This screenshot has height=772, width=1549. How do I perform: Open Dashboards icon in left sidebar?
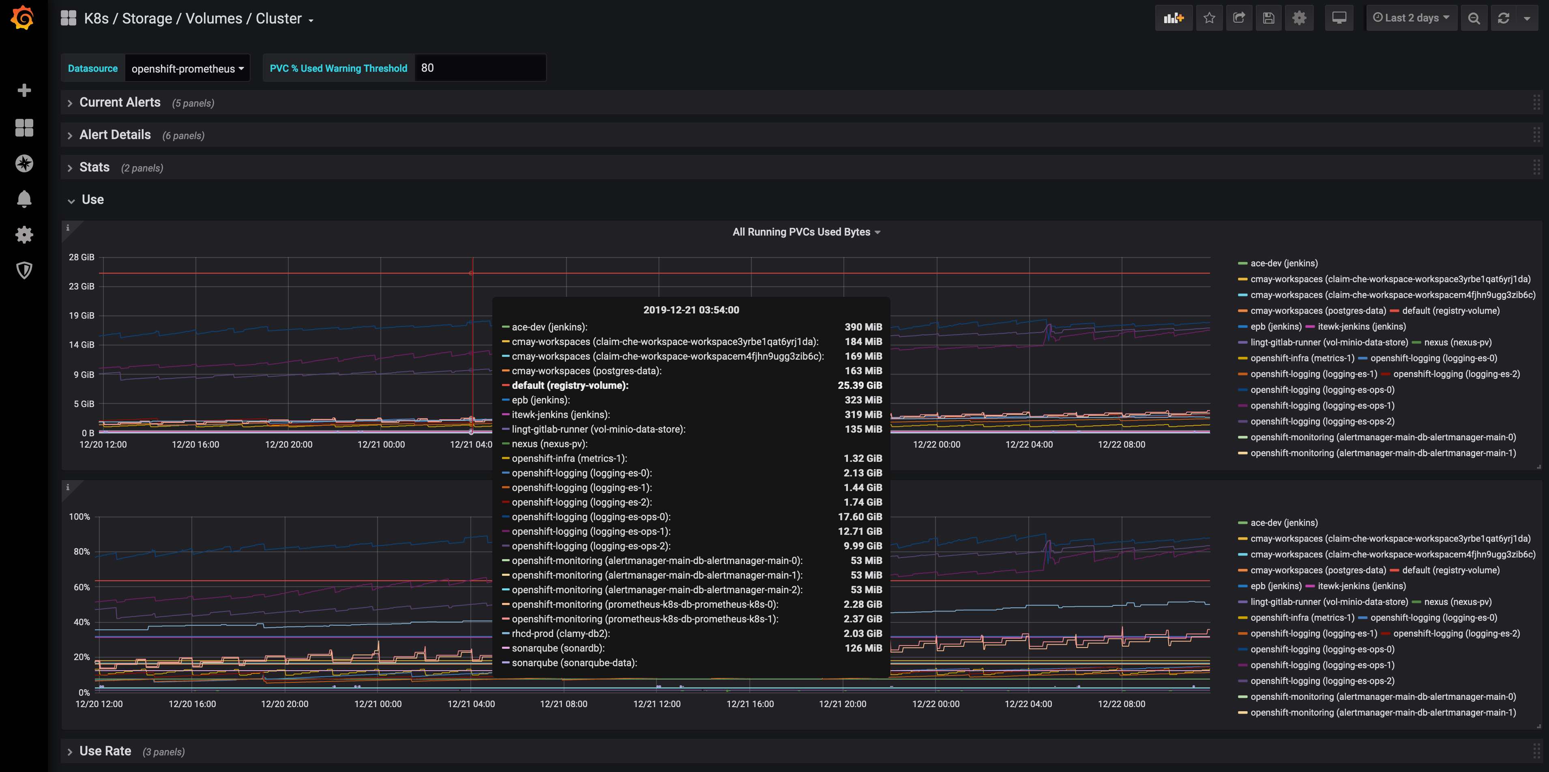click(x=24, y=127)
